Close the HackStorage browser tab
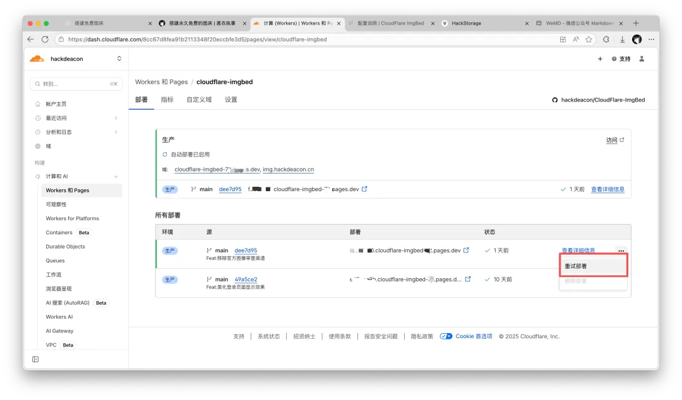The width and height of the screenshot is (682, 400). [x=527, y=23]
